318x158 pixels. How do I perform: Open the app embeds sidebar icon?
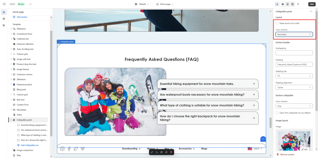4,25
